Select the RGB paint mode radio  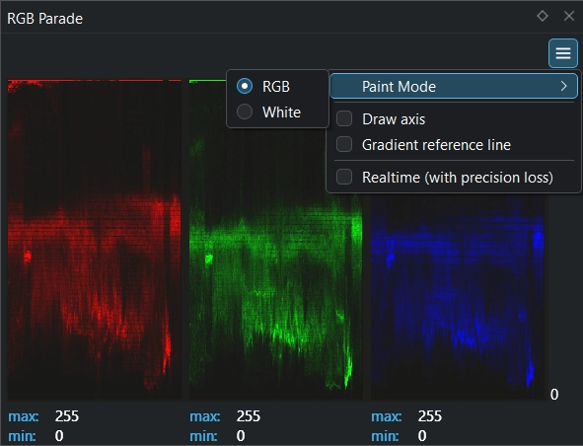tap(245, 86)
